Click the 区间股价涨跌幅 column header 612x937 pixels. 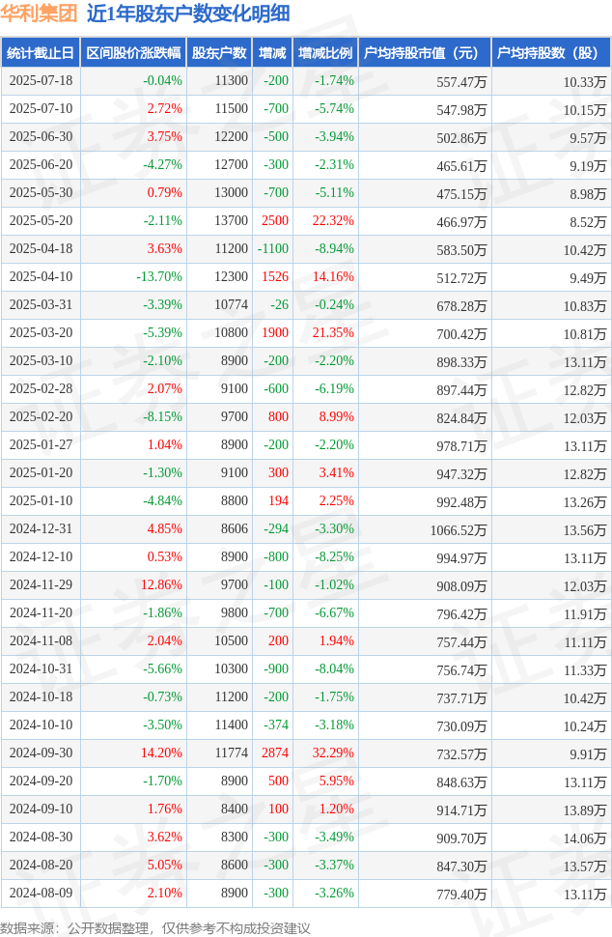pos(133,52)
